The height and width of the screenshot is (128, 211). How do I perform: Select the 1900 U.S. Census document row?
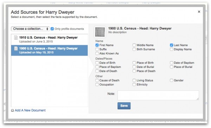point(49,50)
